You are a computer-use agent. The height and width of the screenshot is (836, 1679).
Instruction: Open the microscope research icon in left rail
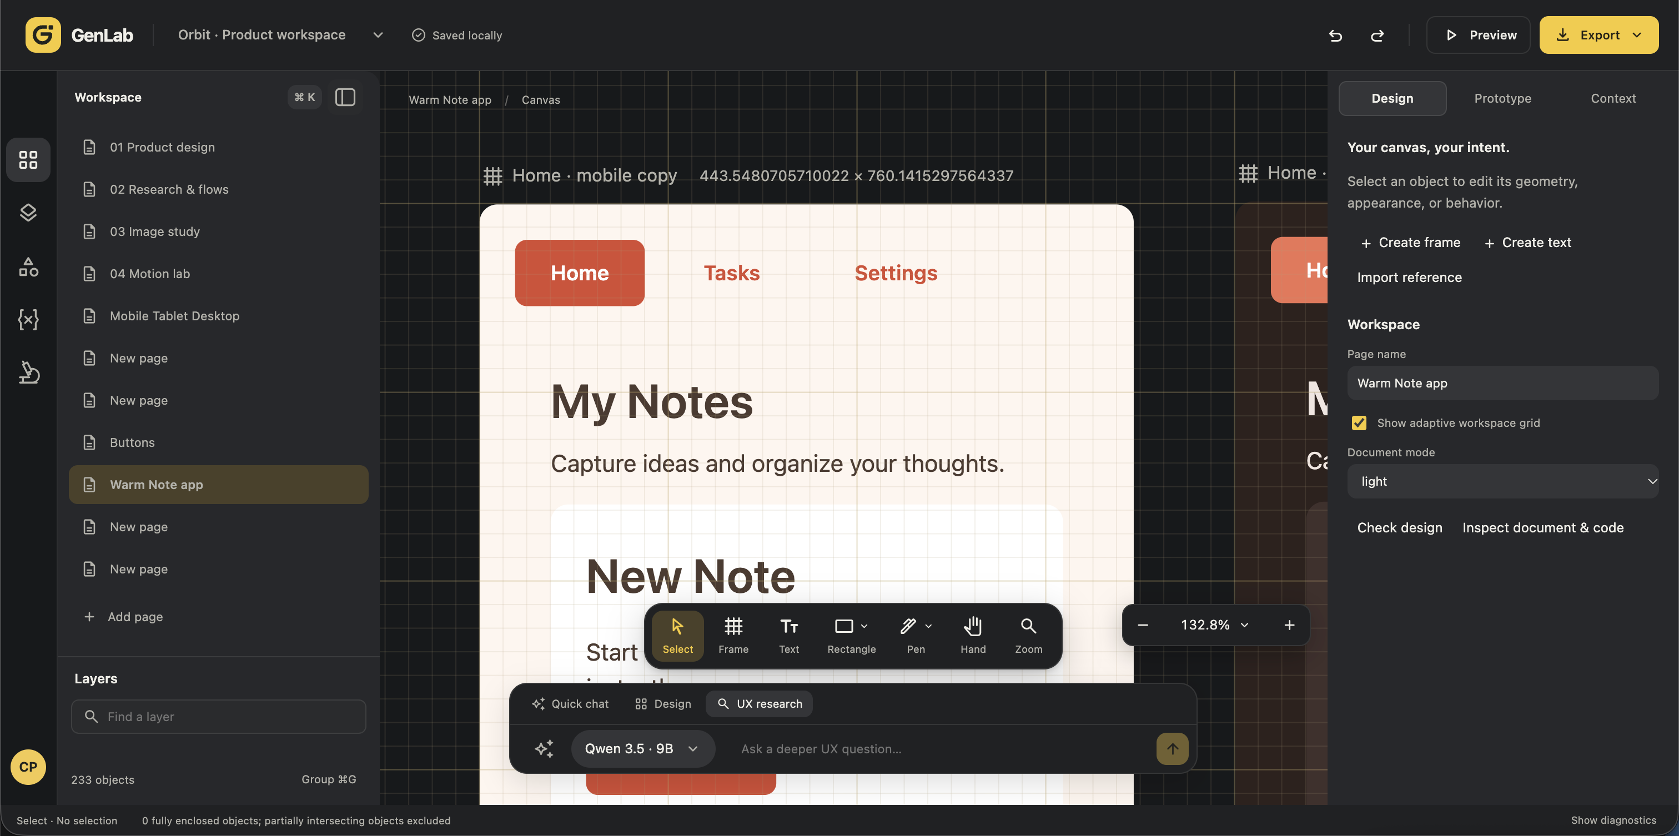(28, 372)
